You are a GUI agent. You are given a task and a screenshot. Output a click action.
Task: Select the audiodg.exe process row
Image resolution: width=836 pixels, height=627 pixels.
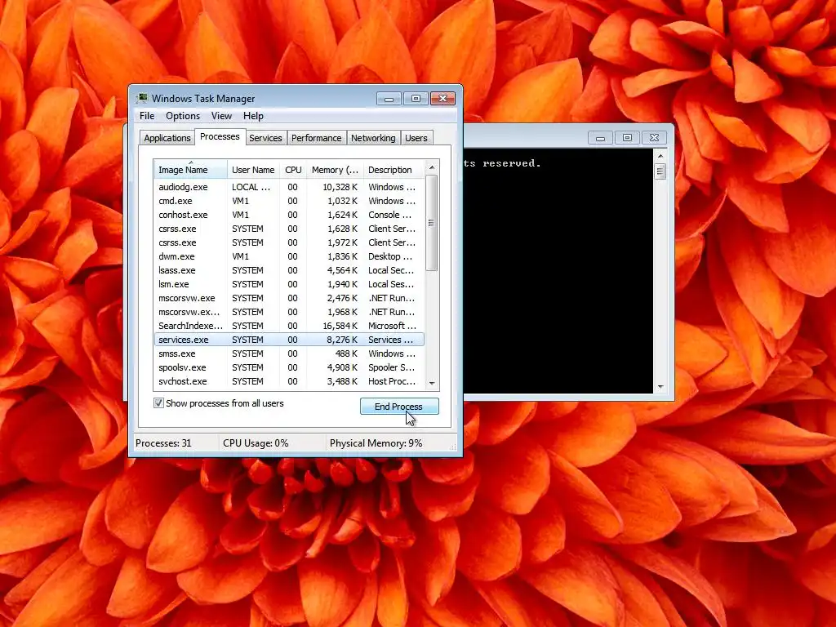tap(289, 187)
